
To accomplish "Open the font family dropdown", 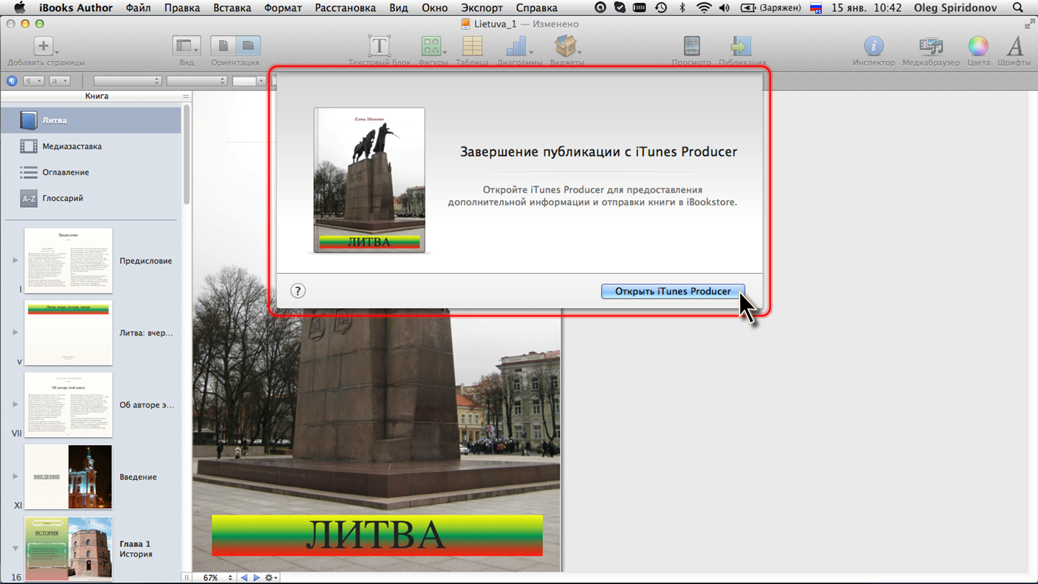I will pyautogui.click(x=128, y=81).
